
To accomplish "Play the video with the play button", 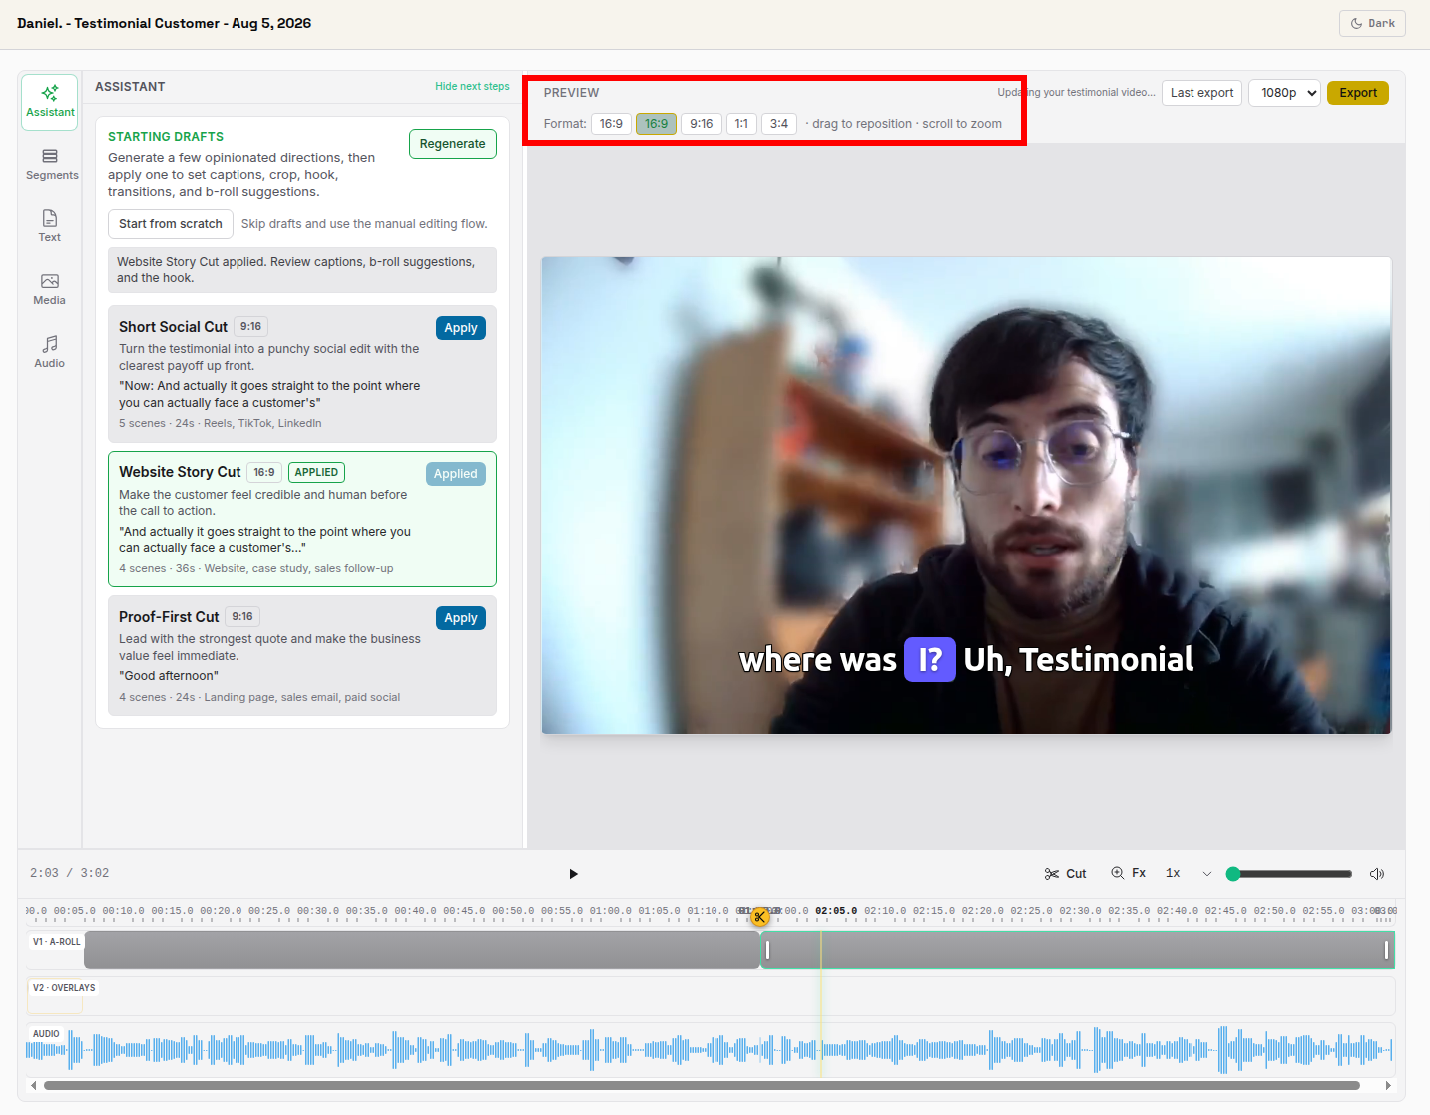I will [x=573, y=874].
